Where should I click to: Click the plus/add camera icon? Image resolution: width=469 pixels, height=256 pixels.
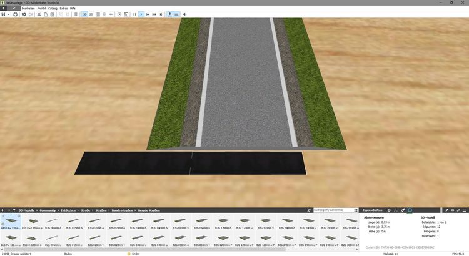coord(111,14)
